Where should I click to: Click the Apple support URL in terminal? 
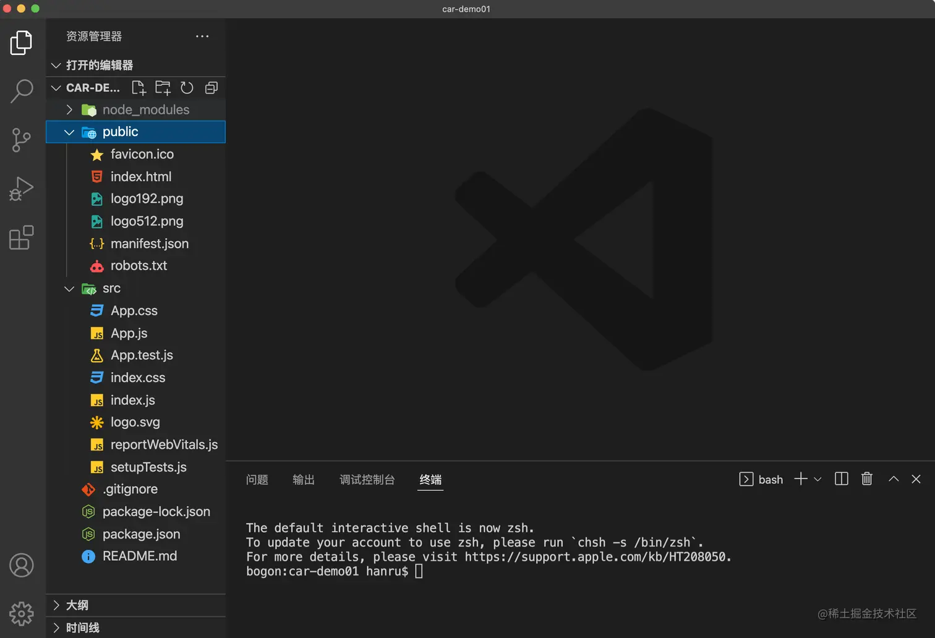click(595, 556)
